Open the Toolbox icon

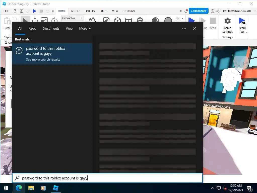coord(106,20)
